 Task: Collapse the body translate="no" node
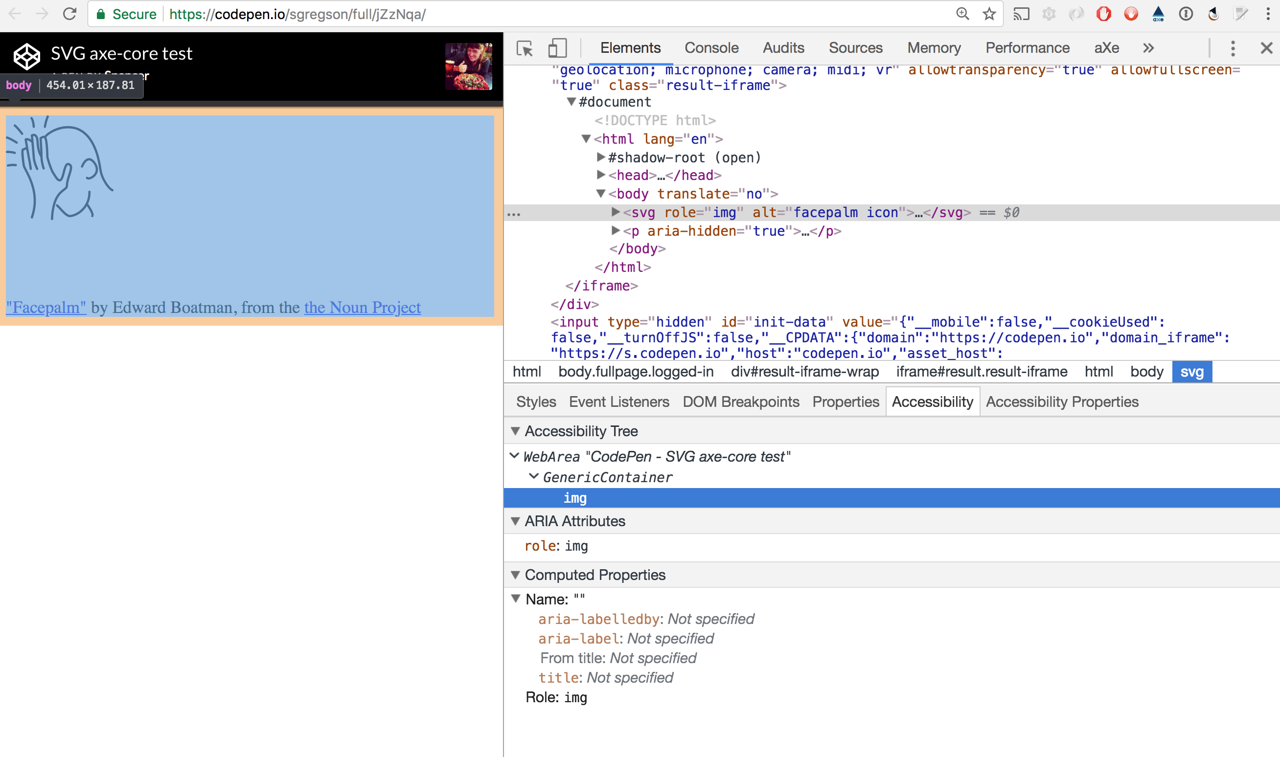point(601,194)
